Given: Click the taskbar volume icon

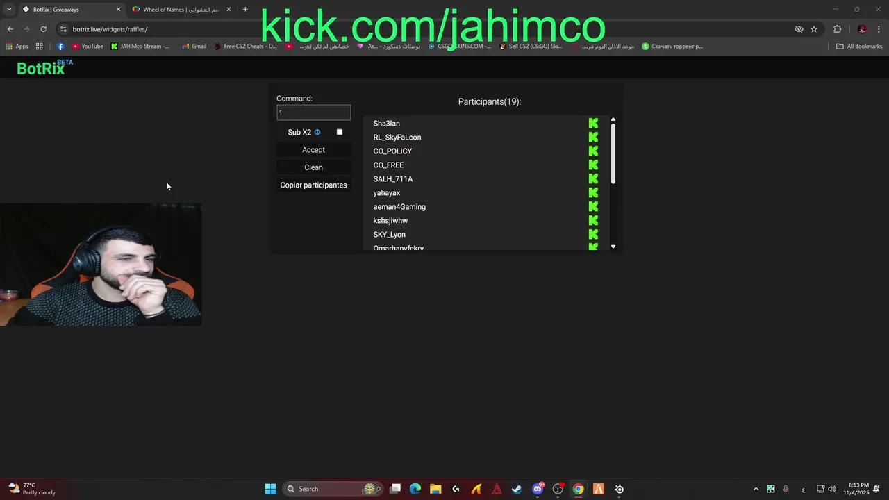Looking at the screenshot, I should pos(832,489).
